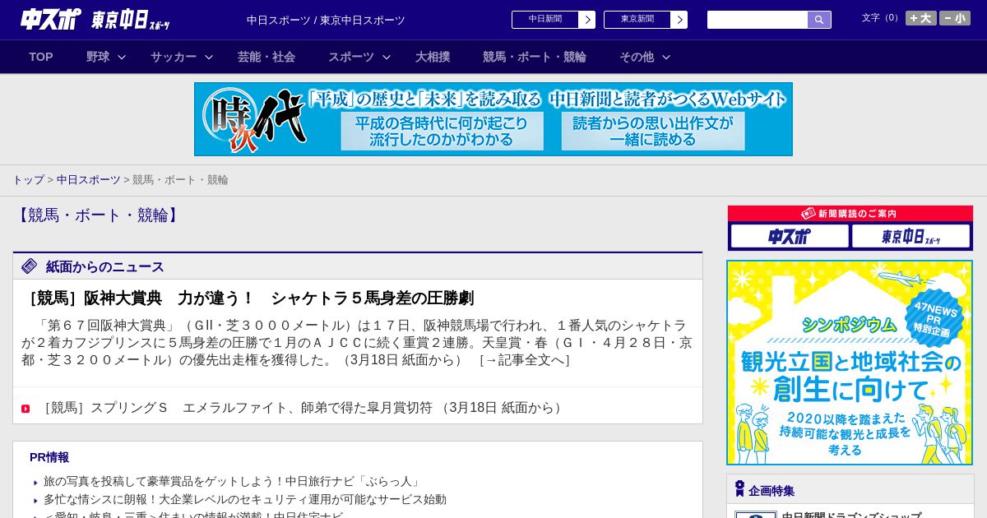Open the 阪神大賞典 シャケトラ headline article

pos(248,298)
